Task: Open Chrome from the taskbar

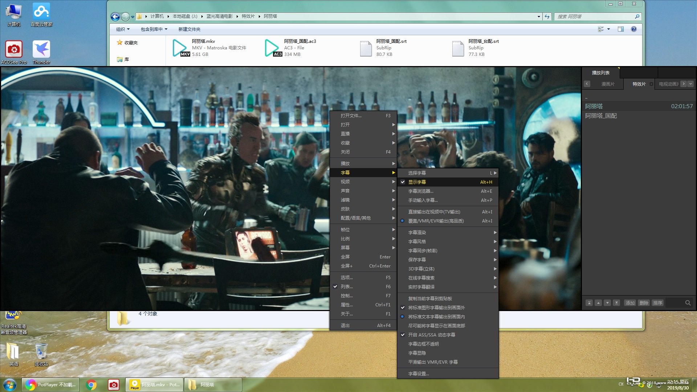Action: 91,385
